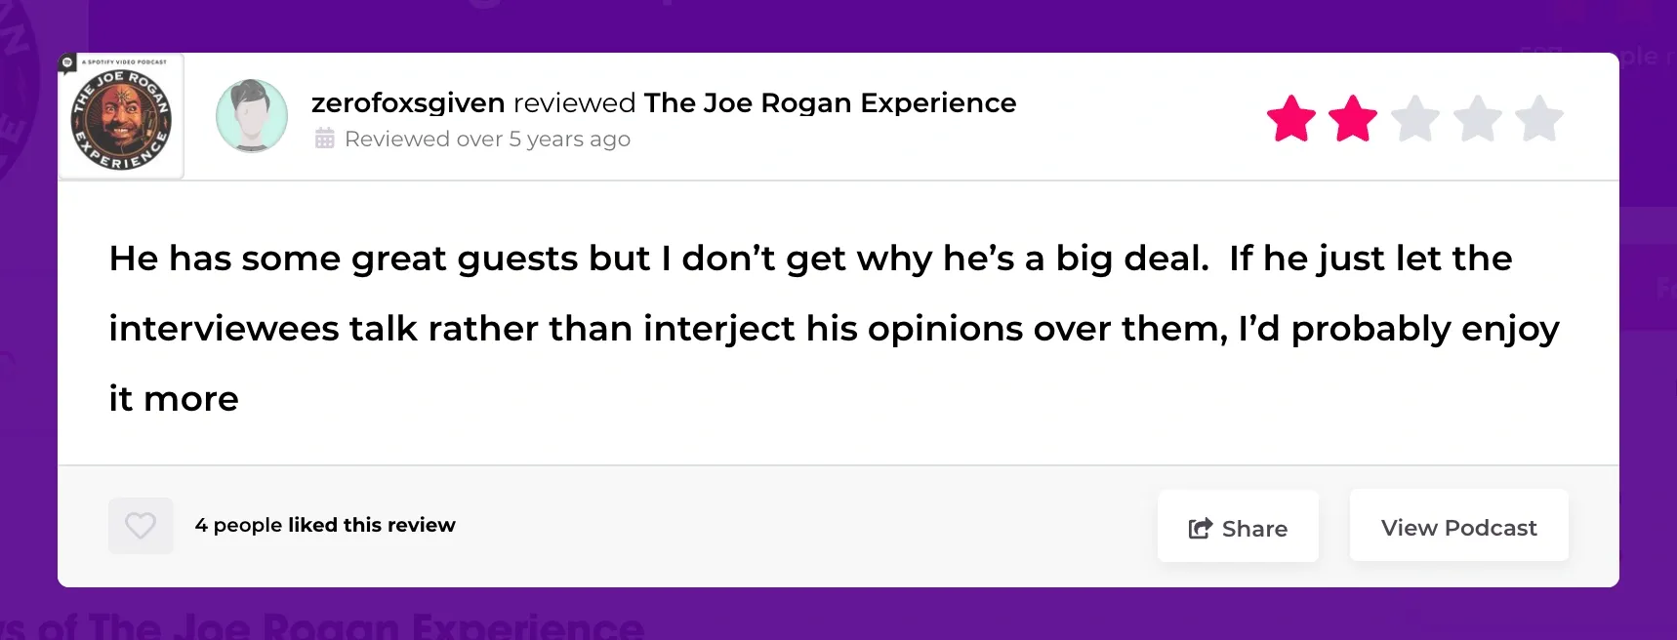Screen dimensions: 1677x640
Task: Click the calendar icon beside review date
Action: (325, 139)
